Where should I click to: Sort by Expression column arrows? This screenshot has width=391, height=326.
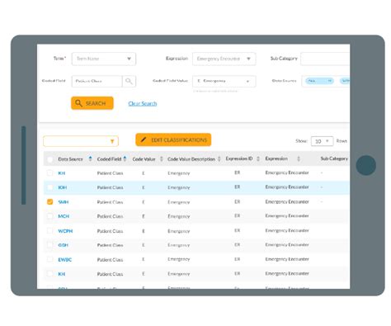299,158
